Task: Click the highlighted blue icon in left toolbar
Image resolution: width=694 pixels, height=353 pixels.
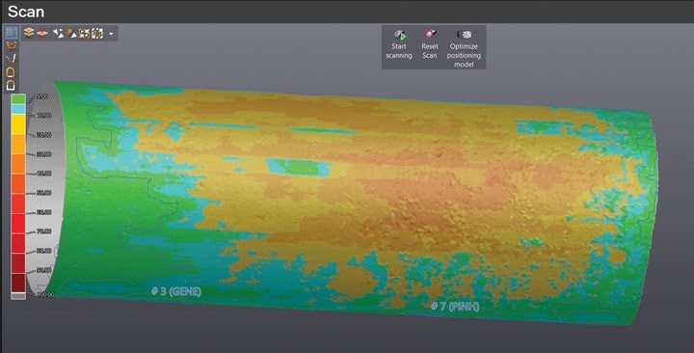Action: (11, 32)
